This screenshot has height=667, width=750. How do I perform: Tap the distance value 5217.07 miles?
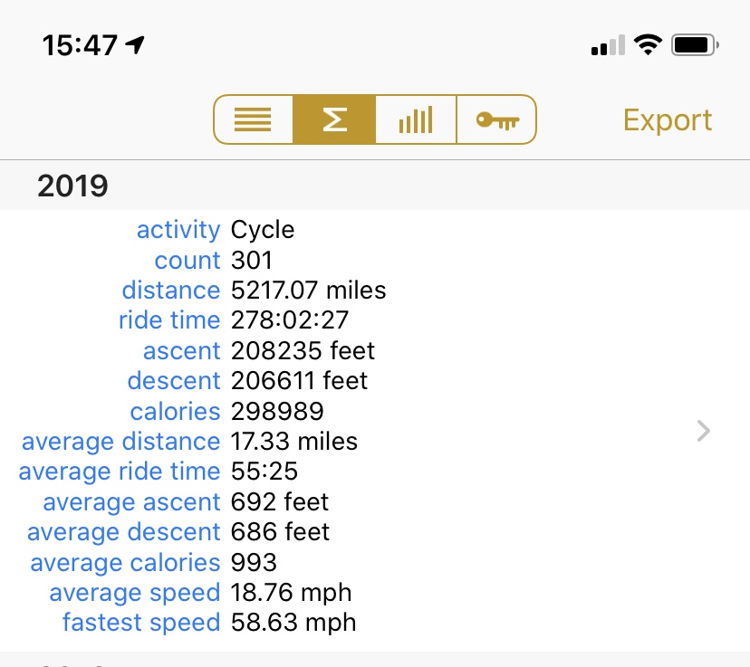pyautogui.click(x=308, y=291)
